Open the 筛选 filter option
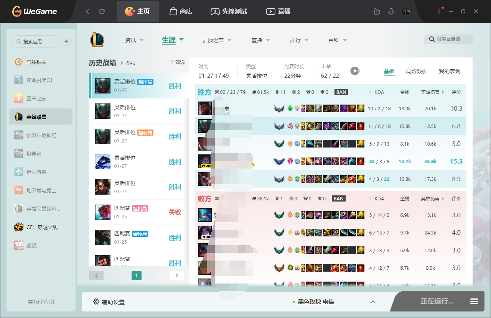This screenshot has height=318, width=491. (x=177, y=62)
